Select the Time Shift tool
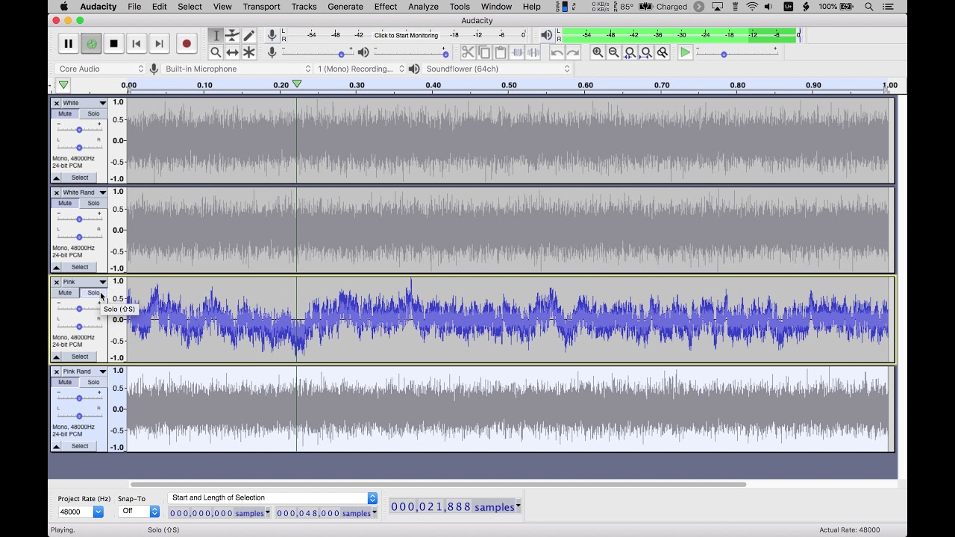This screenshot has width=955, height=537. (232, 52)
